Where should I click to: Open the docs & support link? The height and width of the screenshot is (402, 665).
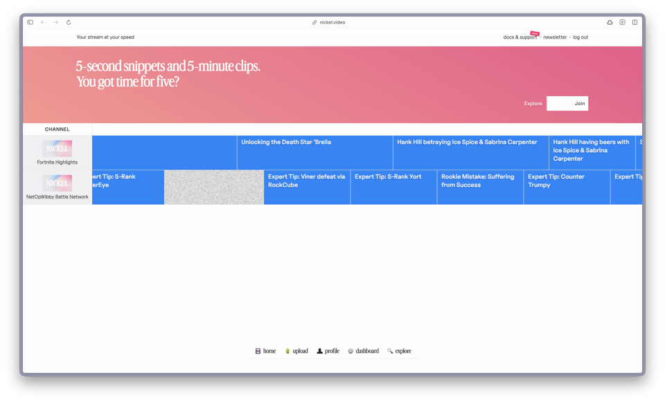point(520,37)
